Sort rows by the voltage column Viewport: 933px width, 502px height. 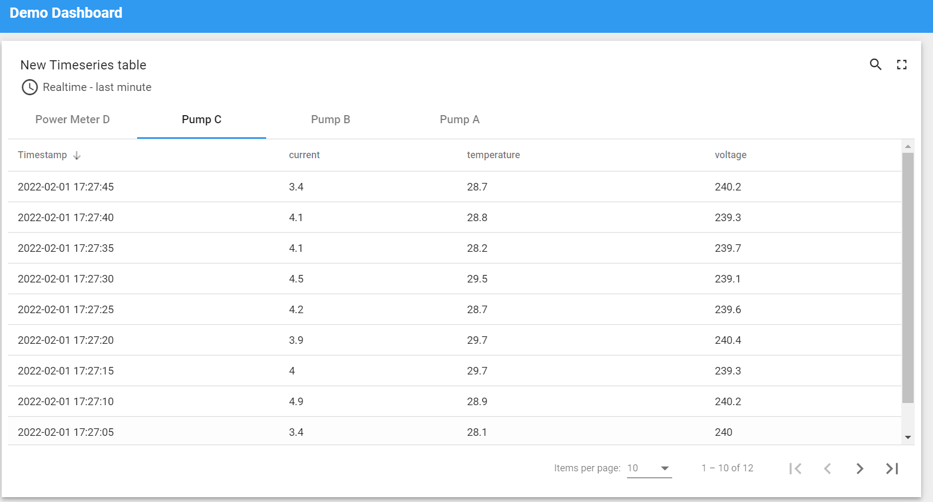(730, 155)
